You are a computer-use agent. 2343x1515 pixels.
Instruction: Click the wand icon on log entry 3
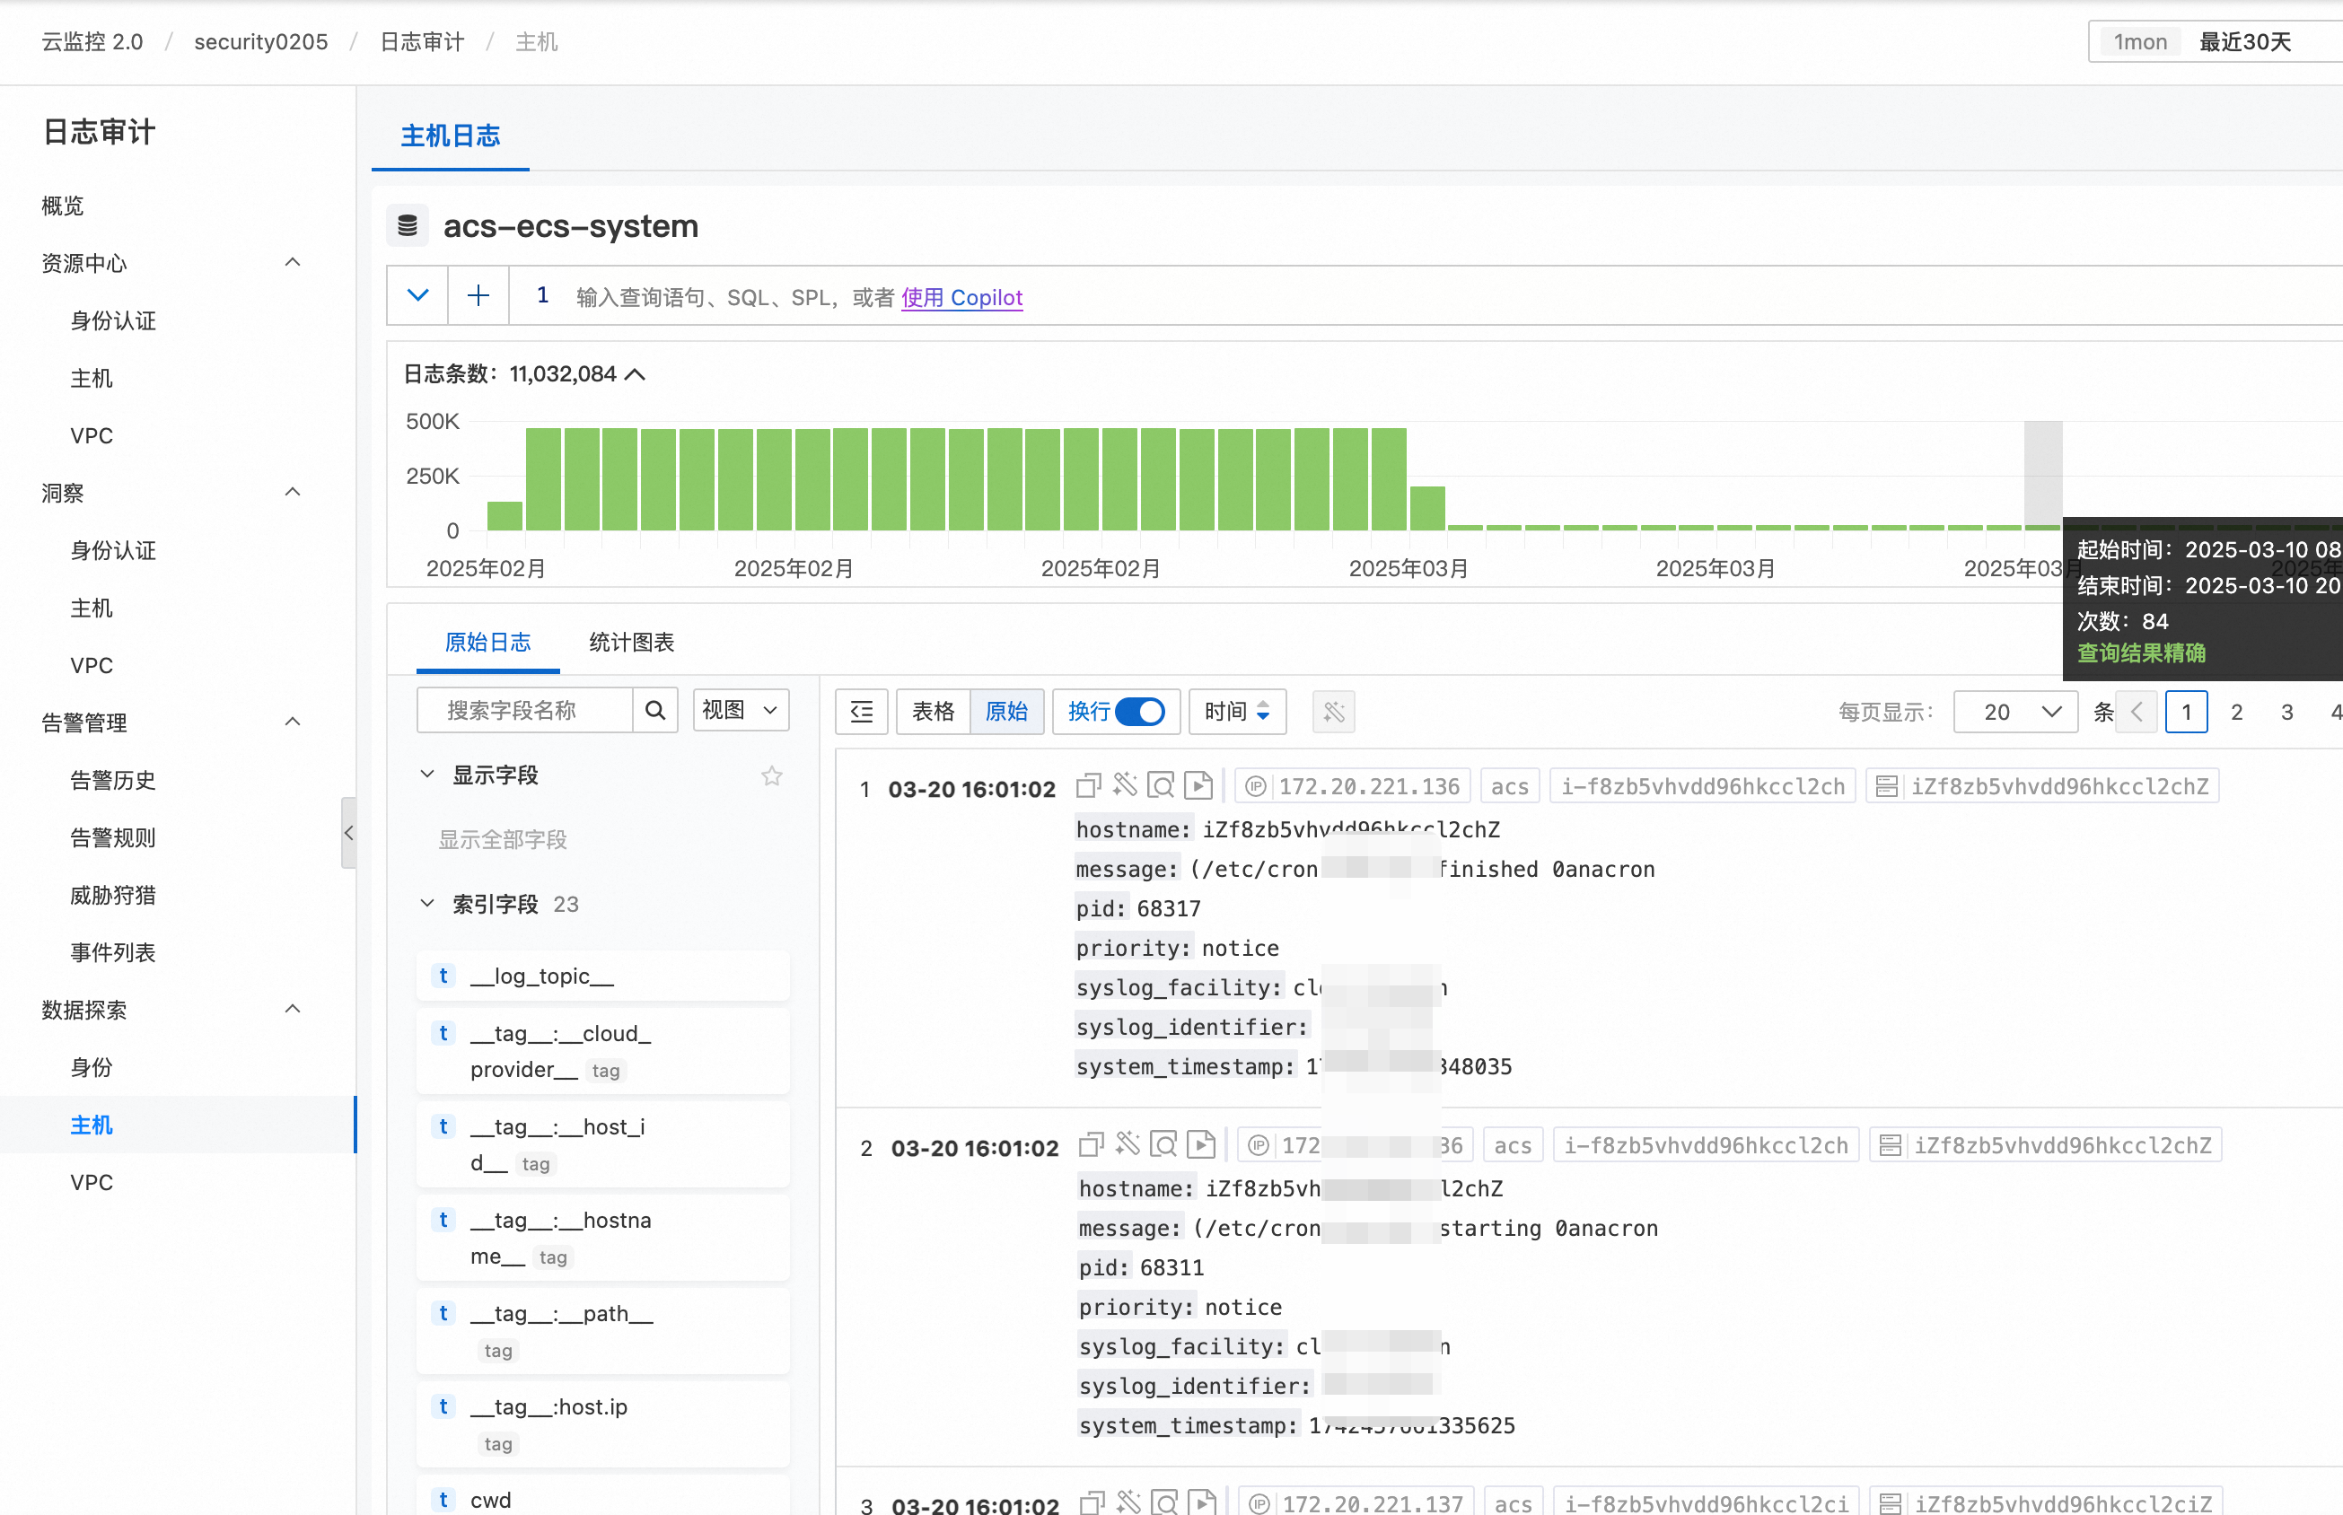tap(1128, 1502)
